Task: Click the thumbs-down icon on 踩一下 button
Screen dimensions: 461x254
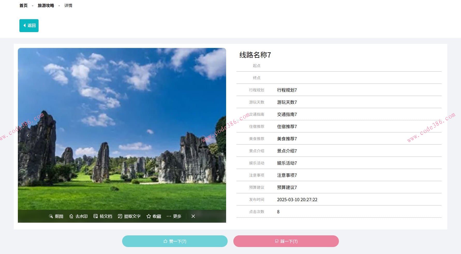Action: pos(276,241)
